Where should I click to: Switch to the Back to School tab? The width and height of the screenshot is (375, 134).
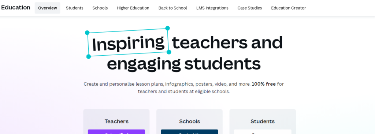[173, 8]
